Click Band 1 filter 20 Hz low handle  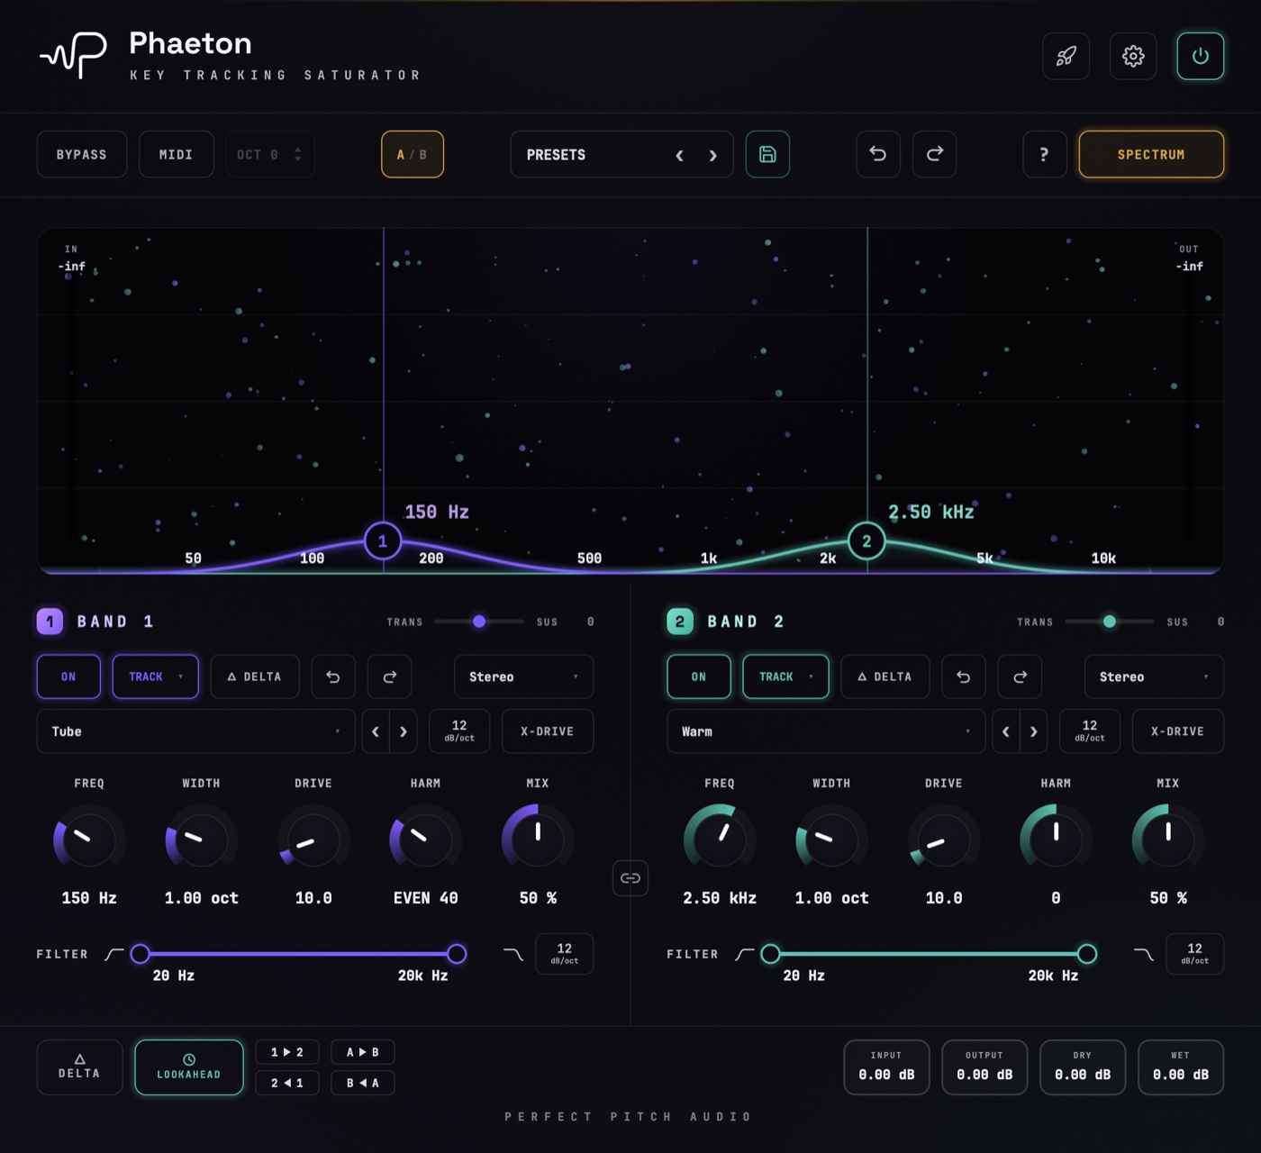tap(140, 954)
